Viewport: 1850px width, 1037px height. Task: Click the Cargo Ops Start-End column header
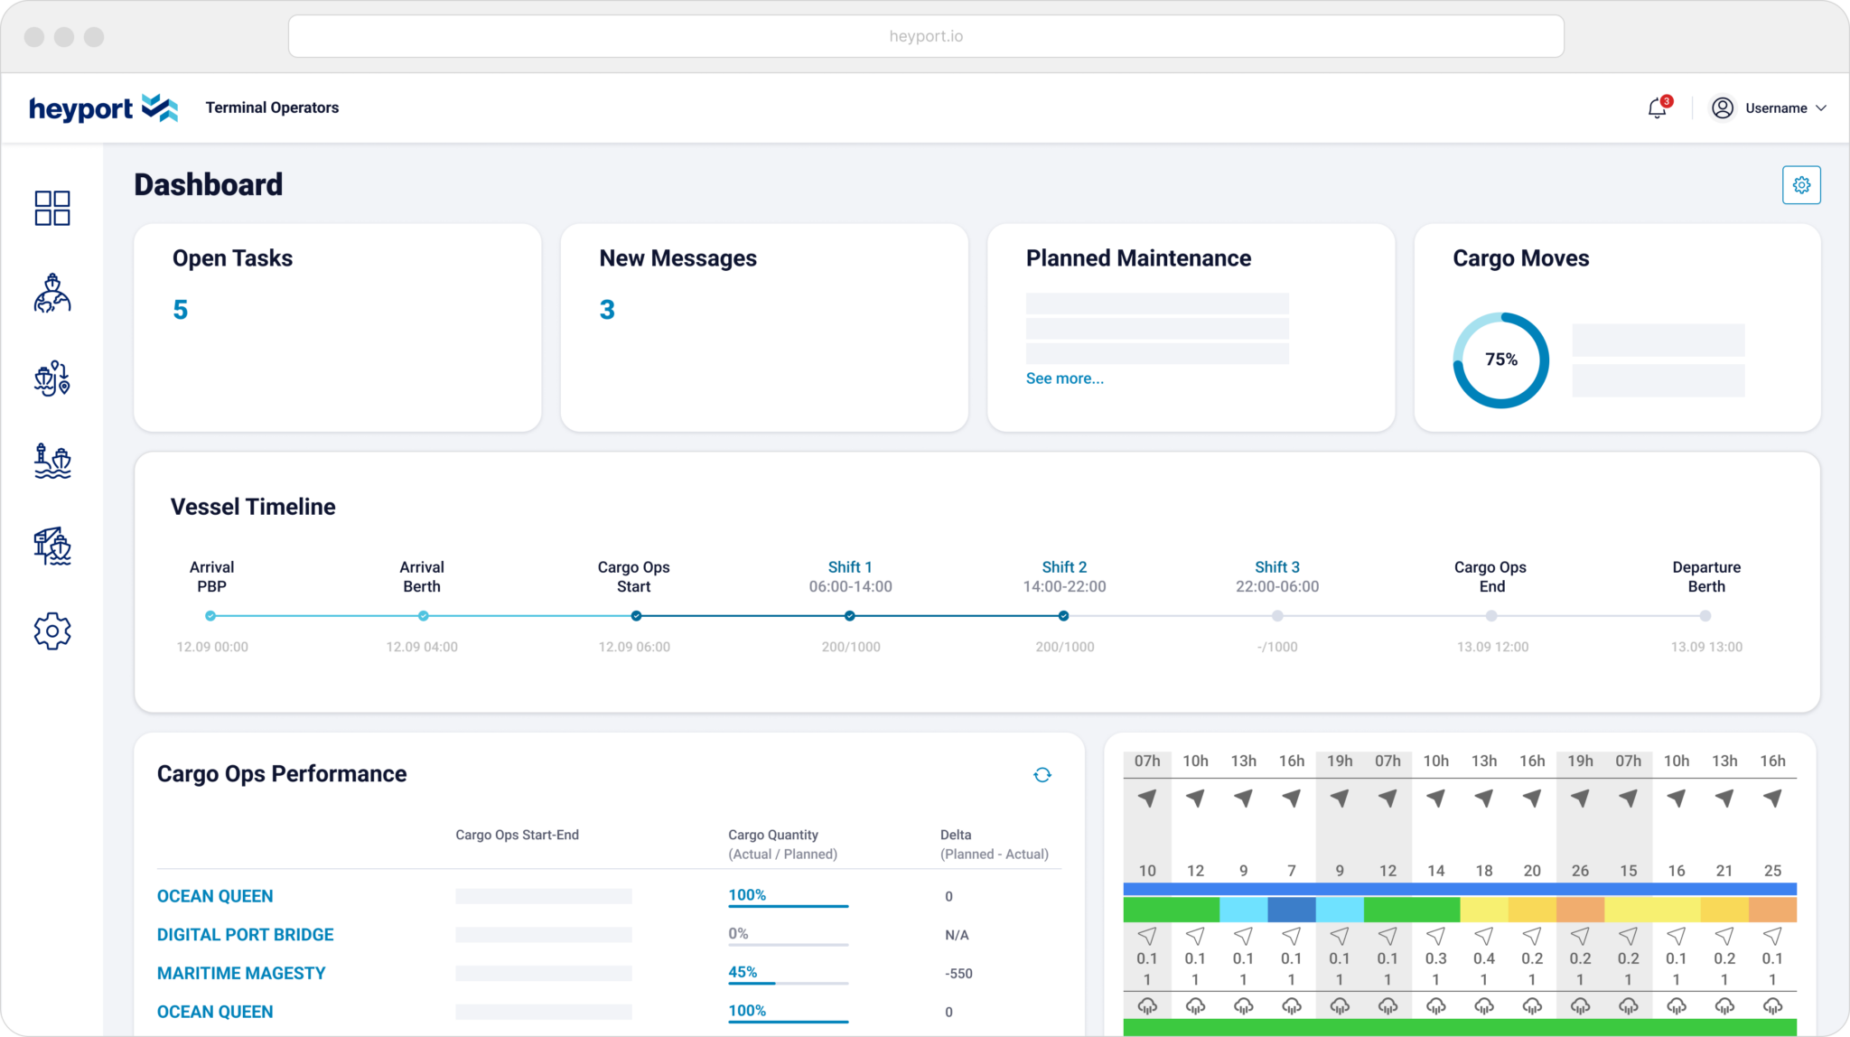click(x=517, y=835)
